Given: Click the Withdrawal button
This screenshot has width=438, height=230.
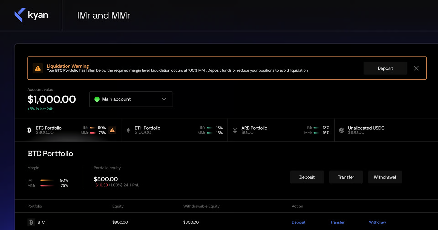Looking at the screenshot, I should 385,177.
